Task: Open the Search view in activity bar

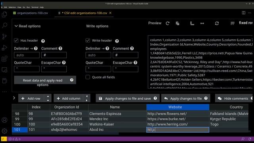Action: coord(4,25)
